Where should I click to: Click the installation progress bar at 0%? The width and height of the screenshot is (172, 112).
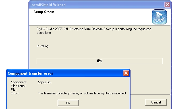click(x=100, y=61)
